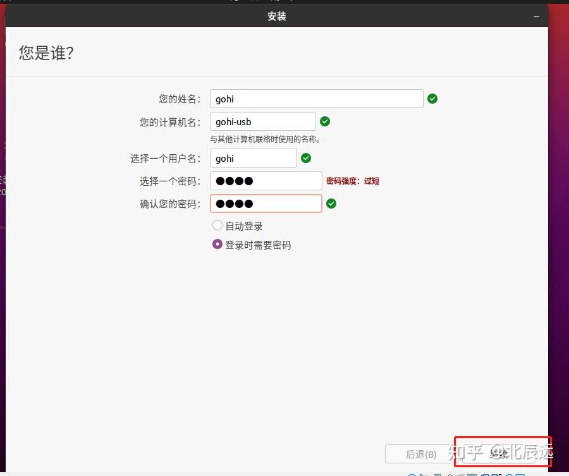The image size is (569, 476).
Task: Click the 选择一个密码: label
Action: pos(170,181)
